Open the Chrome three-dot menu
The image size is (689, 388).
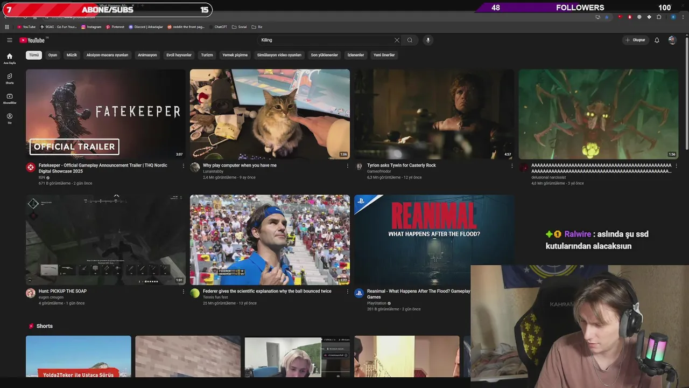[683, 17]
